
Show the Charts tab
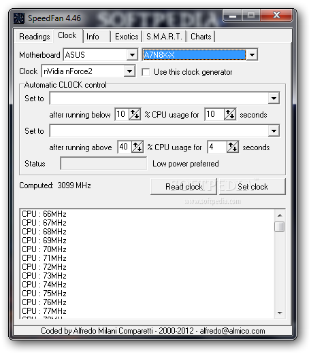click(201, 37)
